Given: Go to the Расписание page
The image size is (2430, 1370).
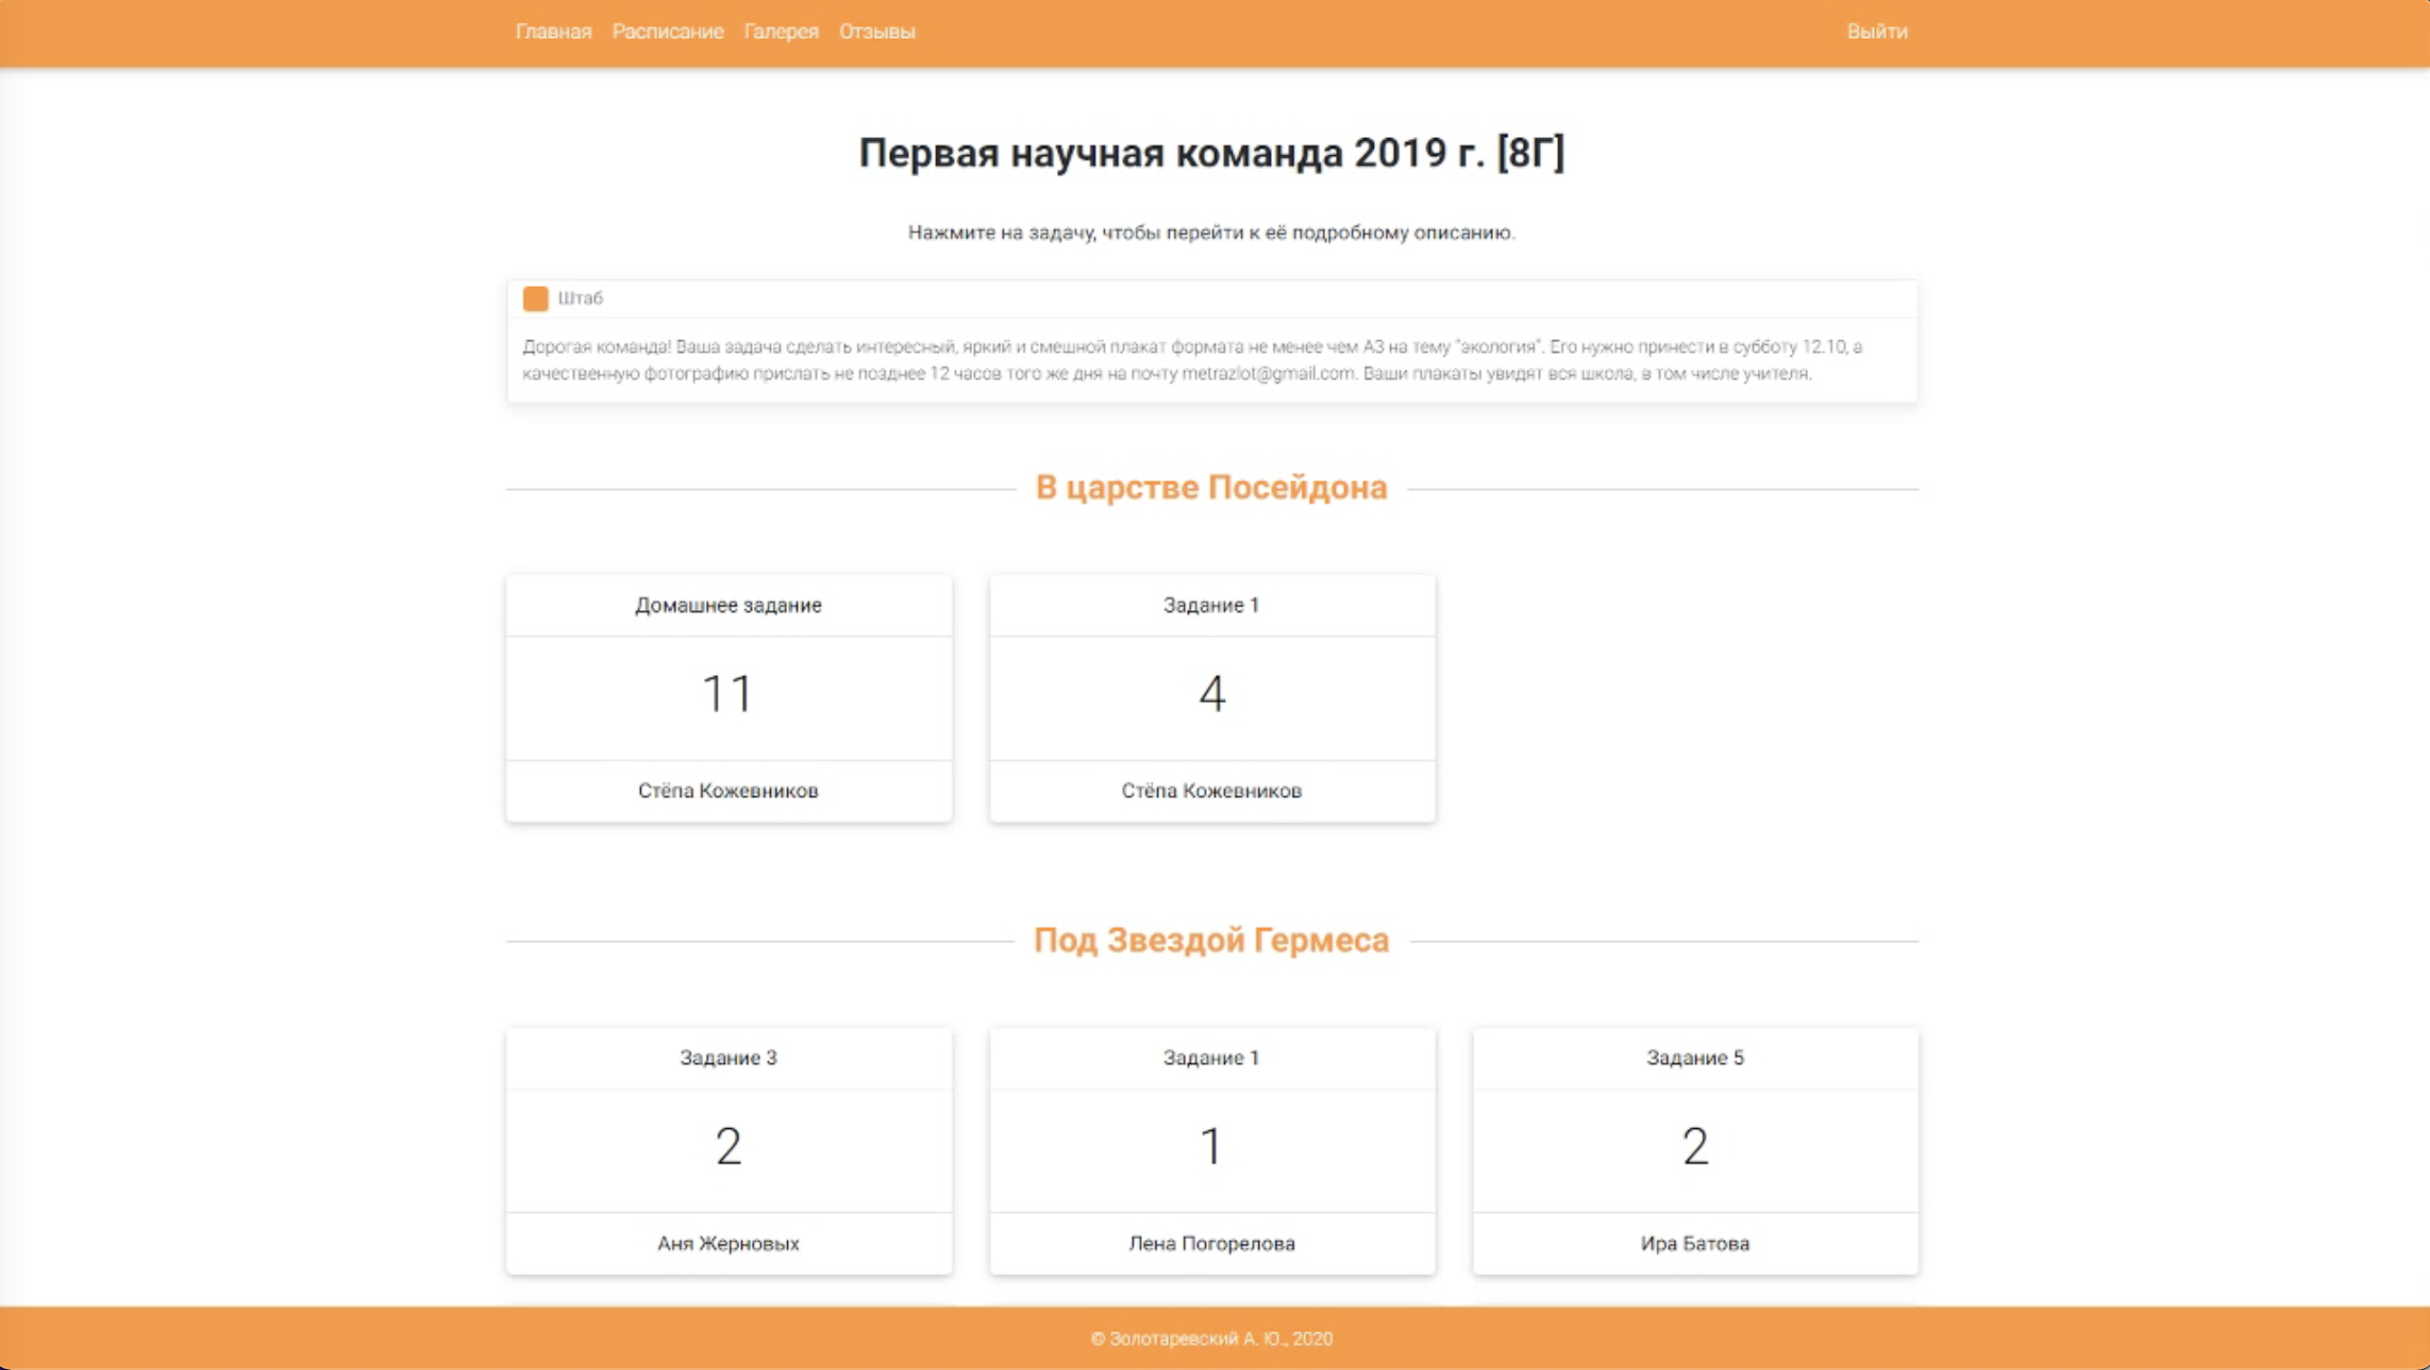Looking at the screenshot, I should [667, 32].
